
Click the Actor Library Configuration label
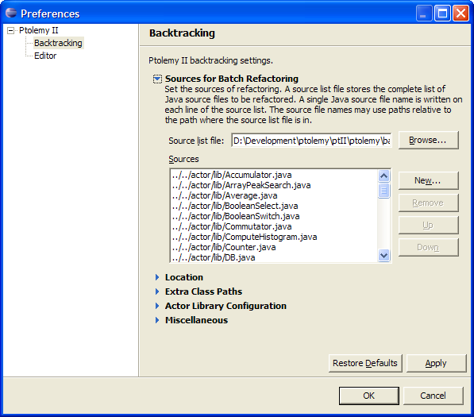point(225,306)
